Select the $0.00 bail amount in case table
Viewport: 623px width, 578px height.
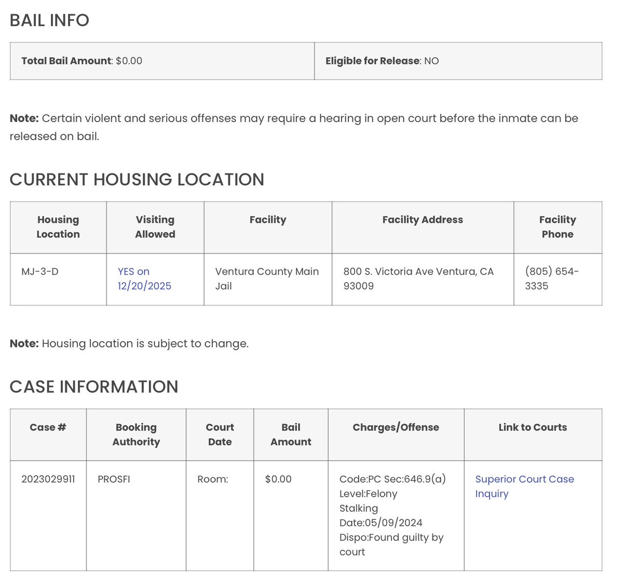278,479
